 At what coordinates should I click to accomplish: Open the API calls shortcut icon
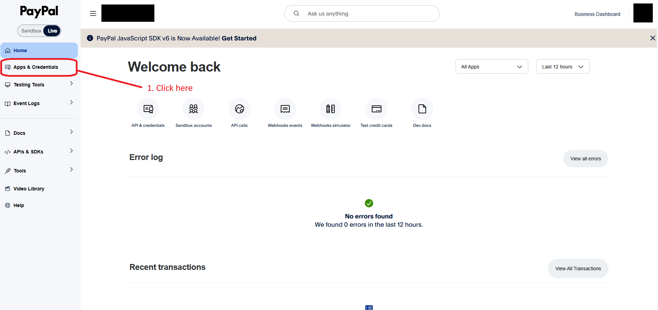[x=240, y=109]
